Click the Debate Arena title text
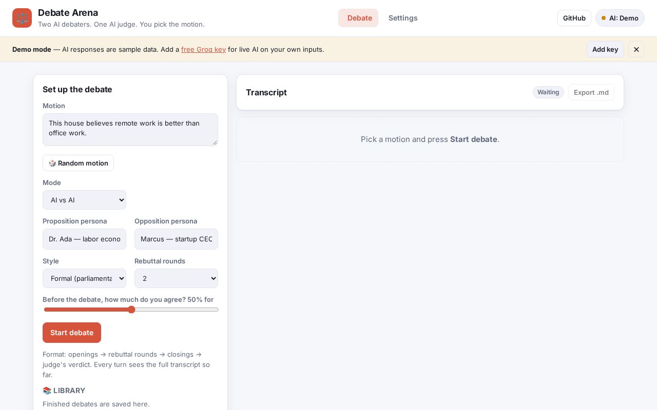The height and width of the screenshot is (410, 657). click(68, 13)
